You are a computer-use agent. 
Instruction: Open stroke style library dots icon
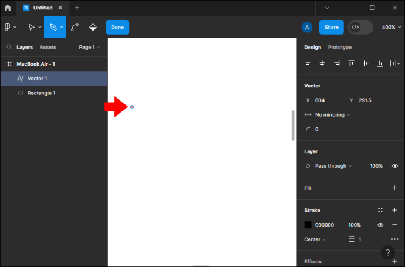[x=380, y=210]
